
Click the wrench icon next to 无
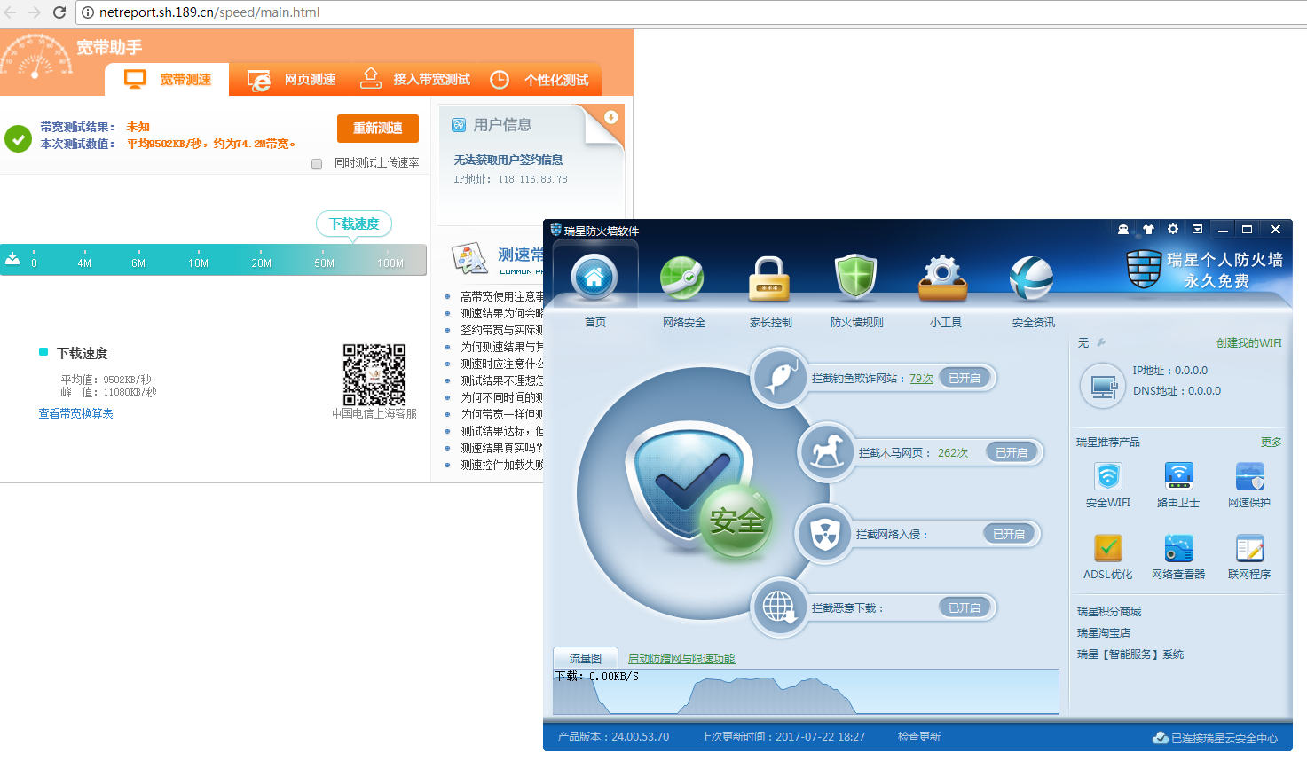(1101, 342)
